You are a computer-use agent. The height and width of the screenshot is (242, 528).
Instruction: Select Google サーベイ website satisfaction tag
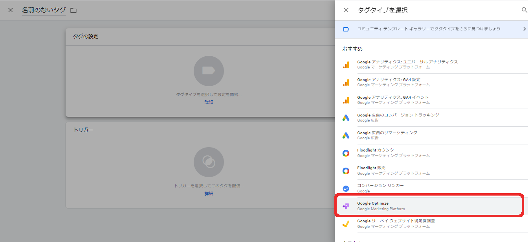pyautogui.click(x=431, y=224)
